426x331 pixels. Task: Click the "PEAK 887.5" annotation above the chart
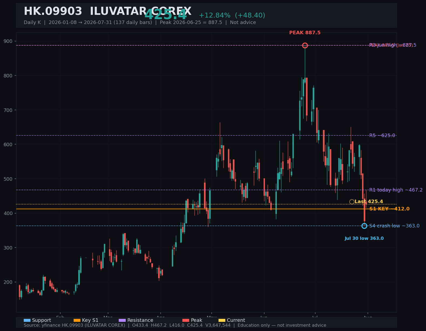[305, 33]
